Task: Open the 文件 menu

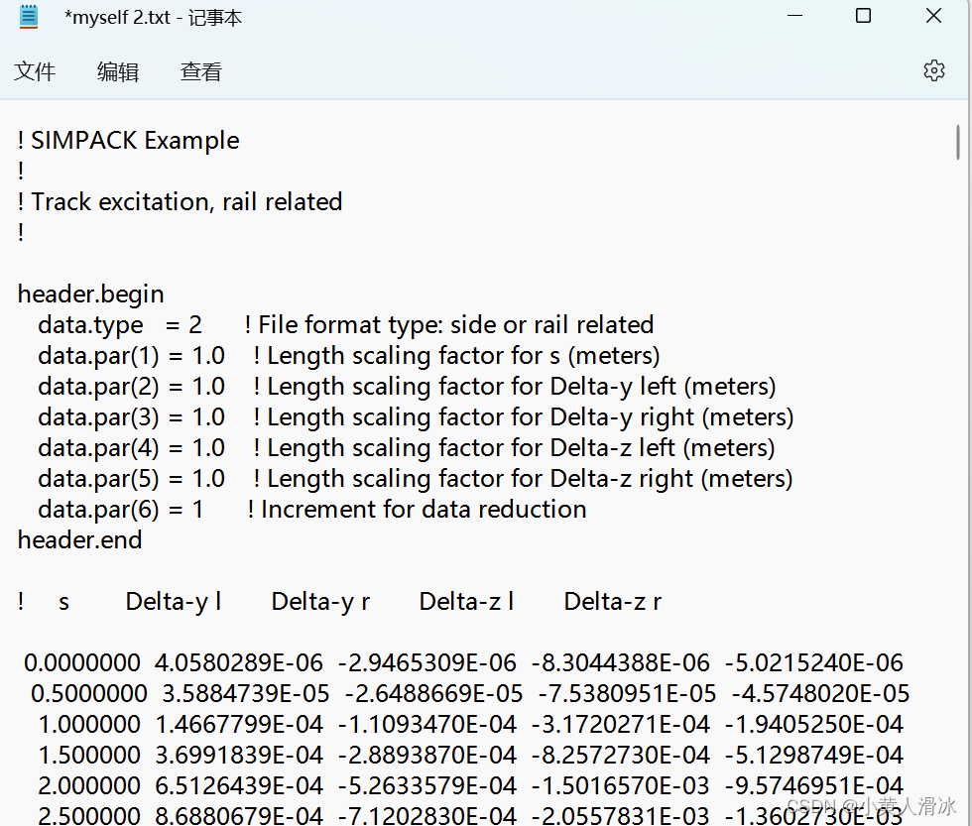Action: 35,70
